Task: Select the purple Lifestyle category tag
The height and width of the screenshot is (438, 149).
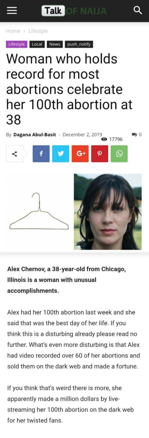Action: click(x=16, y=44)
